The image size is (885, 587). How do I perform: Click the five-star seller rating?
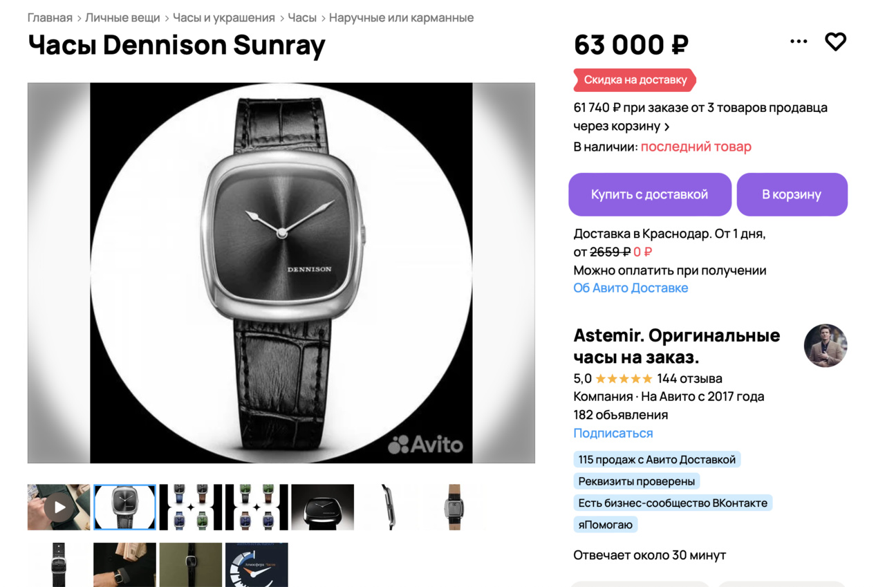624,379
